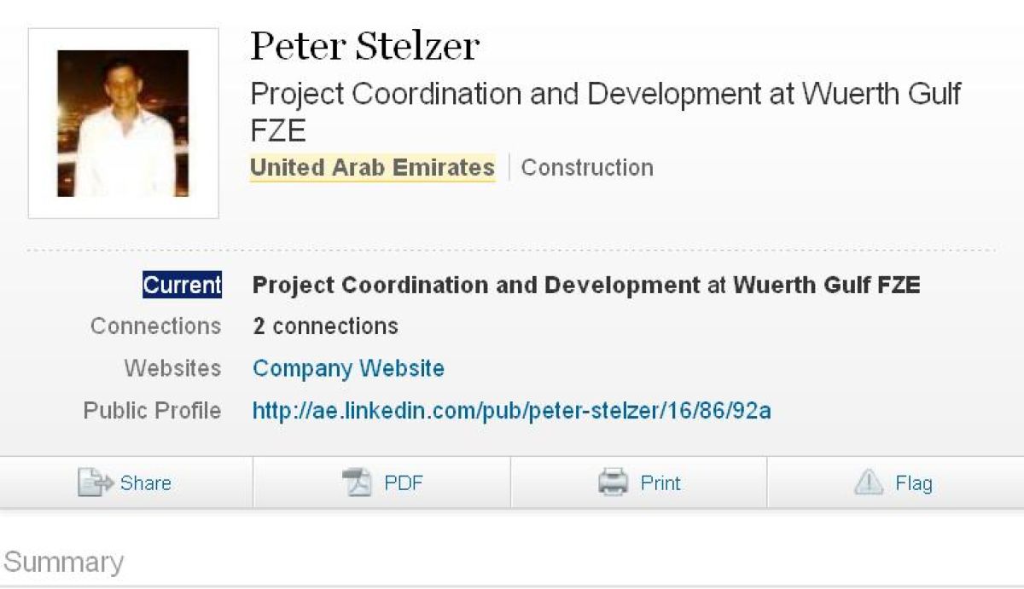
Task: Click the Flag button label
Action: [x=913, y=483]
